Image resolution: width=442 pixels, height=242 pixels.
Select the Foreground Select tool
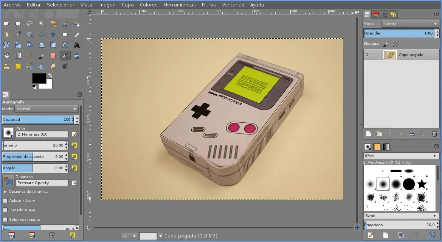pyautogui.click(x=77, y=24)
